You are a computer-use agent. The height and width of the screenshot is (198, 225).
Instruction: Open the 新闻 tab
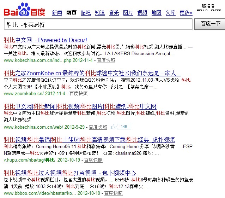coord(57,13)
